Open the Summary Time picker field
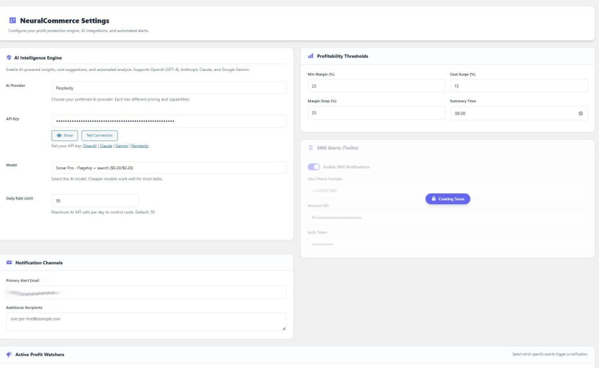Screen dimensions: 599x368 tap(519, 113)
